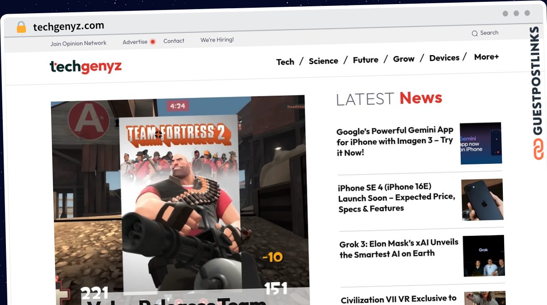Read the Grok 3 xAI article
547x305 pixels.
399,249
